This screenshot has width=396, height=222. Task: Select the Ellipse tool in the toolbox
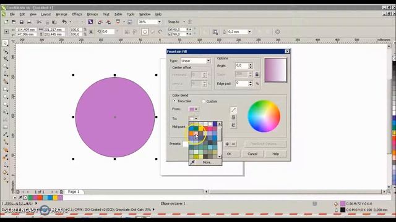(x=5, y=97)
